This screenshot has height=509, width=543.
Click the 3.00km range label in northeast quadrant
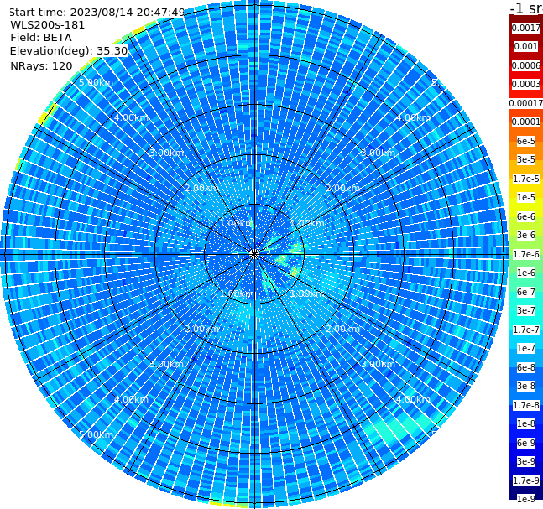click(378, 153)
